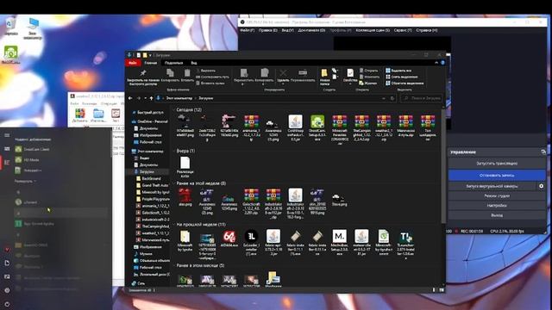Click Studio Mode button in OBS

point(497,195)
